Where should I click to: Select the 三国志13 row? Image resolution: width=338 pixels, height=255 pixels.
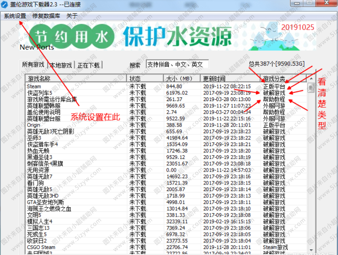(x=166, y=228)
